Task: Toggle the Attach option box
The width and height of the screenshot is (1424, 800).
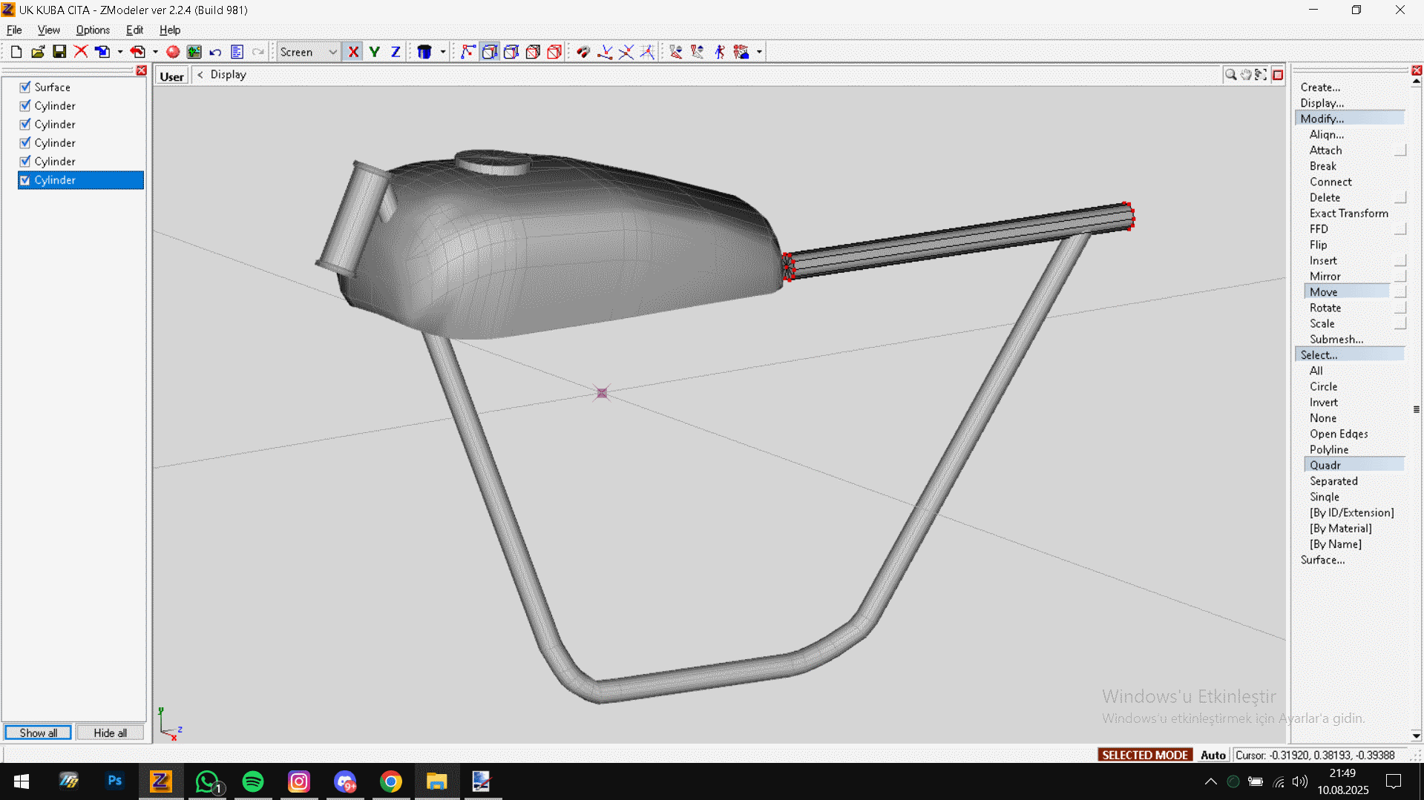Action: tap(1400, 151)
